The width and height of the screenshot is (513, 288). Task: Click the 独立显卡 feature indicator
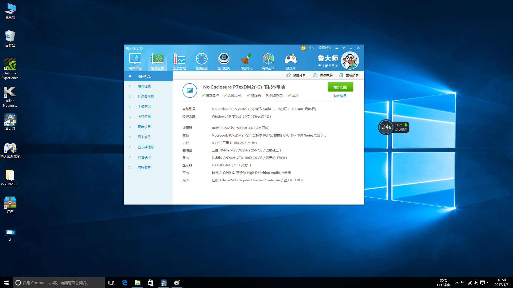click(210, 95)
